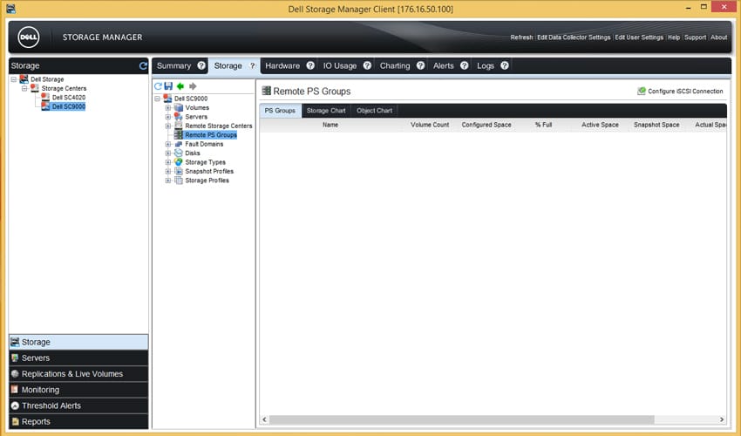Collapse the Storage Centers folder node

(24, 88)
